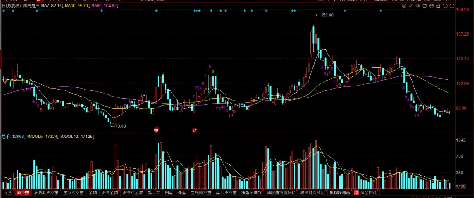Zoom out with the minus circle icon

tap(452, 6)
